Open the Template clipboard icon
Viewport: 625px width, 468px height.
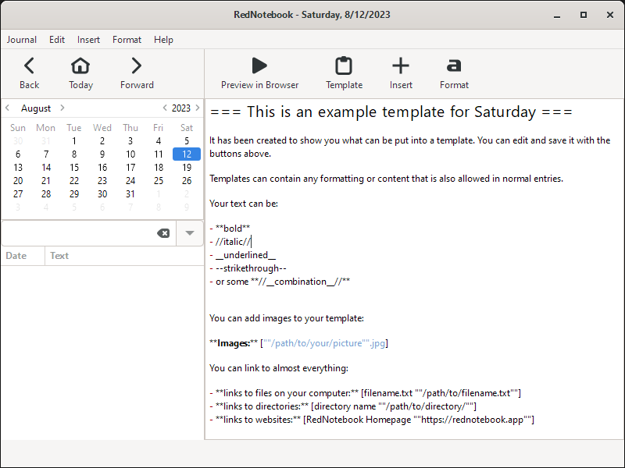(344, 66)
